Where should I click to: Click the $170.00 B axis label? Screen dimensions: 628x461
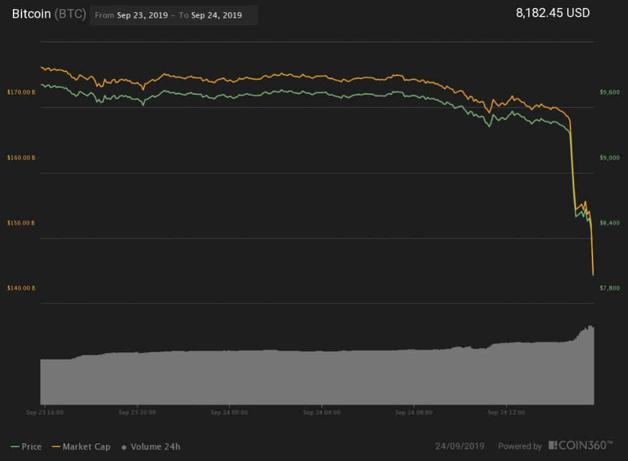(20, 93)
